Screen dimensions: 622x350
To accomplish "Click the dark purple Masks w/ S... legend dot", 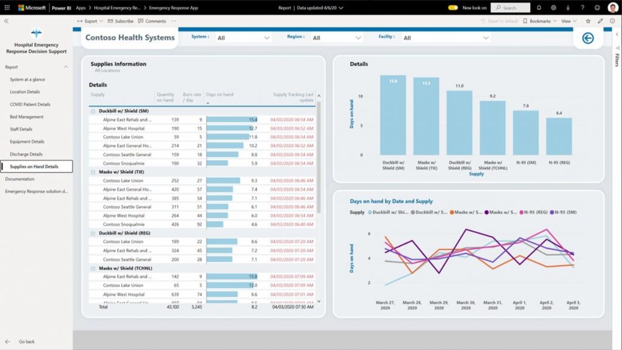I will point(487,212).
